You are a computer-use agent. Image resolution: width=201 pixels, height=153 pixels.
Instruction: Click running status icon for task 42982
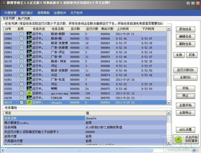[x=29, y=84]
